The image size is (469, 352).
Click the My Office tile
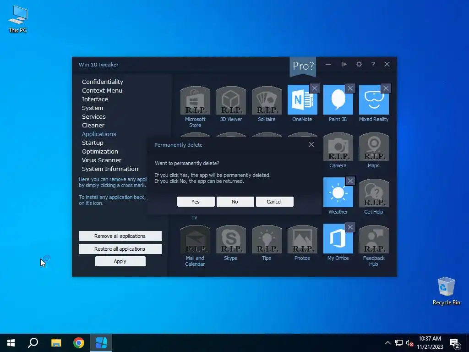click(338, 239)
